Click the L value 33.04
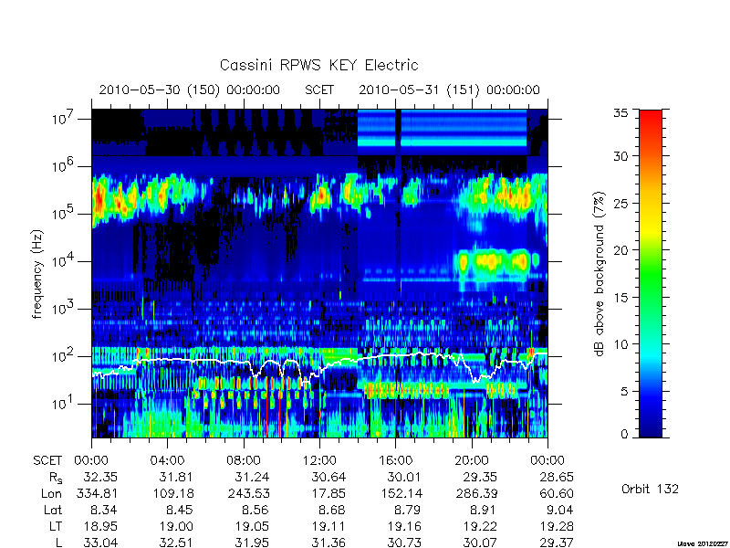The image size is (730, 548). [100, 543]
